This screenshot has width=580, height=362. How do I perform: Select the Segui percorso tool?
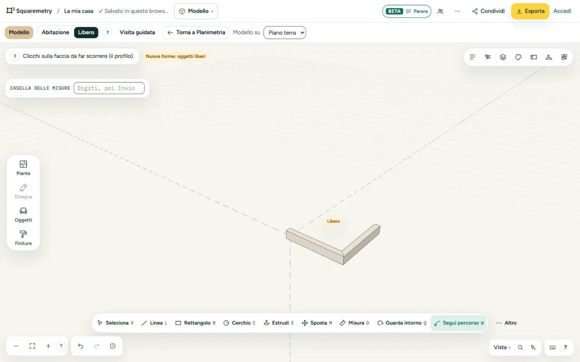pyautogui.click(x=459, y=323)
